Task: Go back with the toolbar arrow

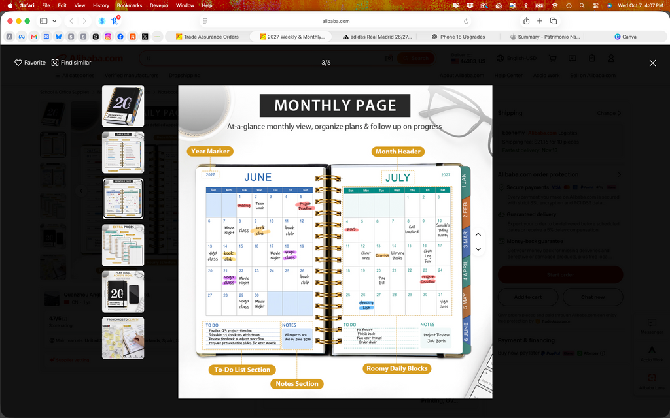Action: click(x=71, y=21)
